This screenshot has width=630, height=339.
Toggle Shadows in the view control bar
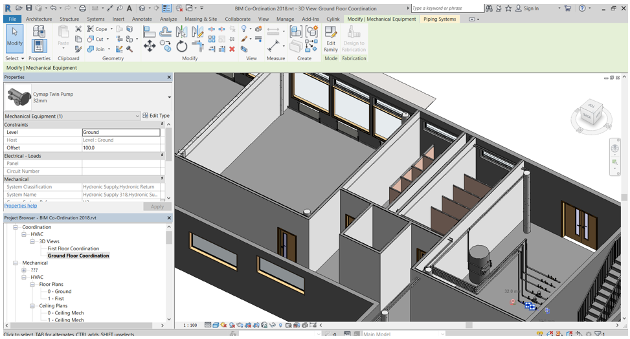232,325
